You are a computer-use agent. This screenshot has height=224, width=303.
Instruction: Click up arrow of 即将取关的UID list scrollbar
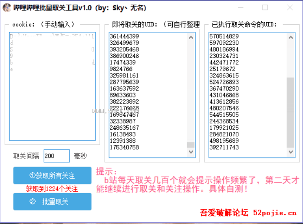(x=191, y=37)
